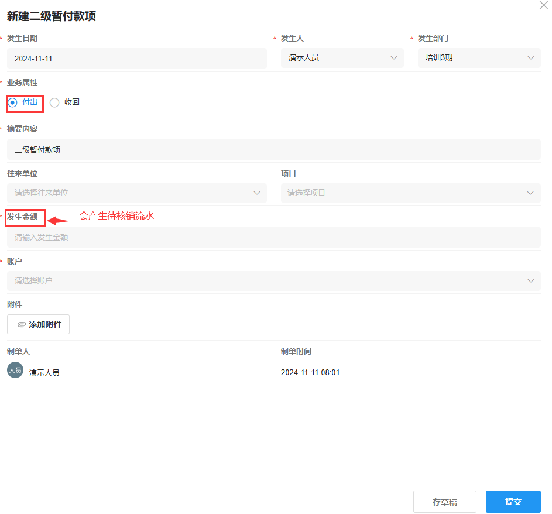Open the 请选择账户 dropdown

coord(273,281)
